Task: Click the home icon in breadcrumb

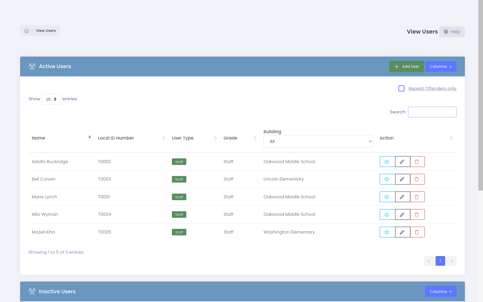Action: (26, 31)
